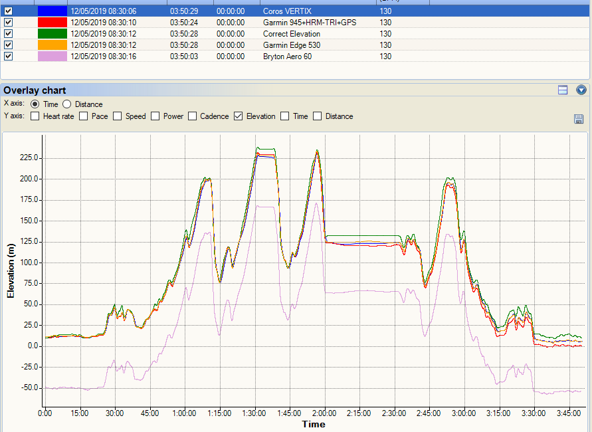The image size is (592, 432).
Task: Click the duration value 03:50:29
Action: point(184,11)
